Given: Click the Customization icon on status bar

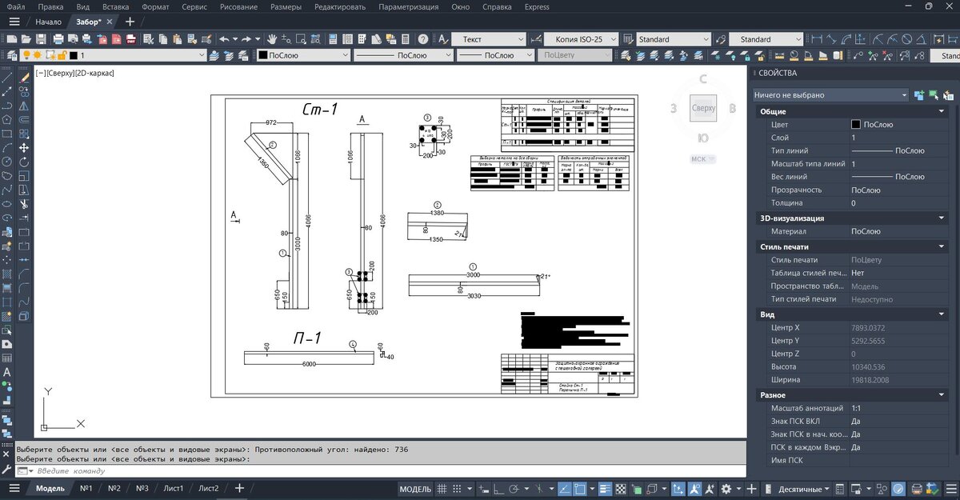Looking at the screenshot, I should 950,489.
